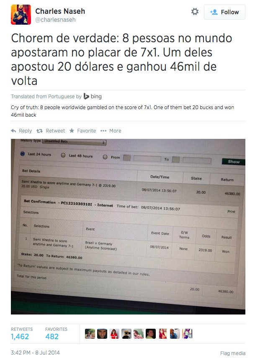Click the first retweeter thumbnail
This screenshot has height=358, width=255.
pyautogui.click(x=90, y=333)
